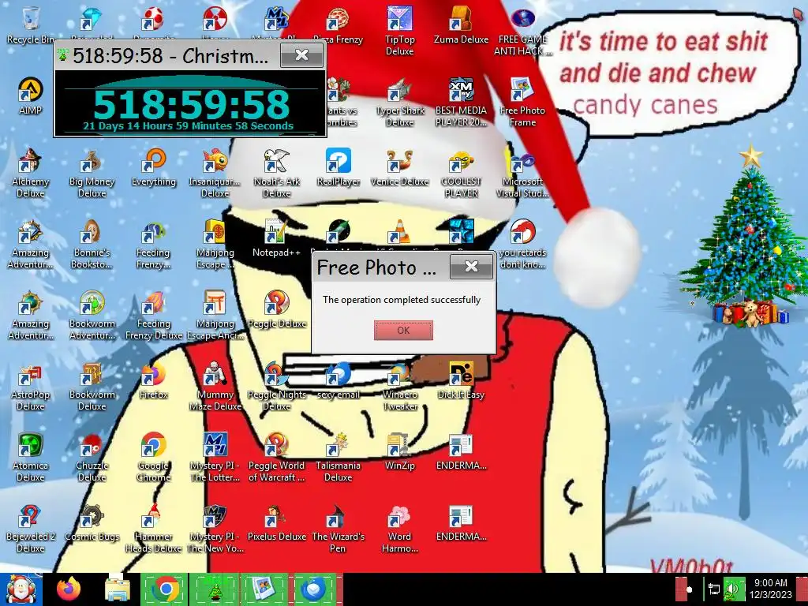Open the taskbar clock showing 9:00 AM
The image size is (808, 606).
[771, 589]
